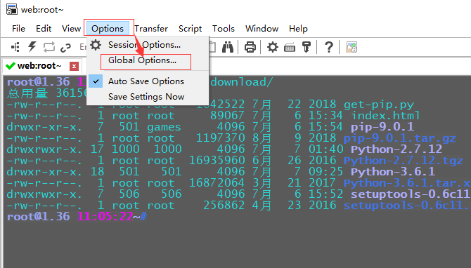Open the Edit menu
Viewport: 471px width, 268px height.
(44, 29)
